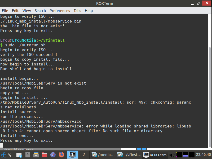Launch the compass web browser icon

[53, 155]
